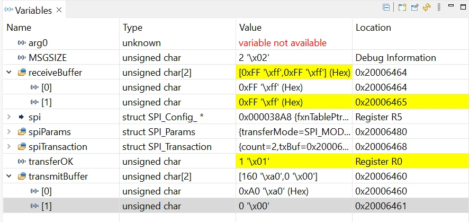The height and width of the screenshot is (222, 469).
Task: Maximize the Variables panel
Action: point(463,7)
